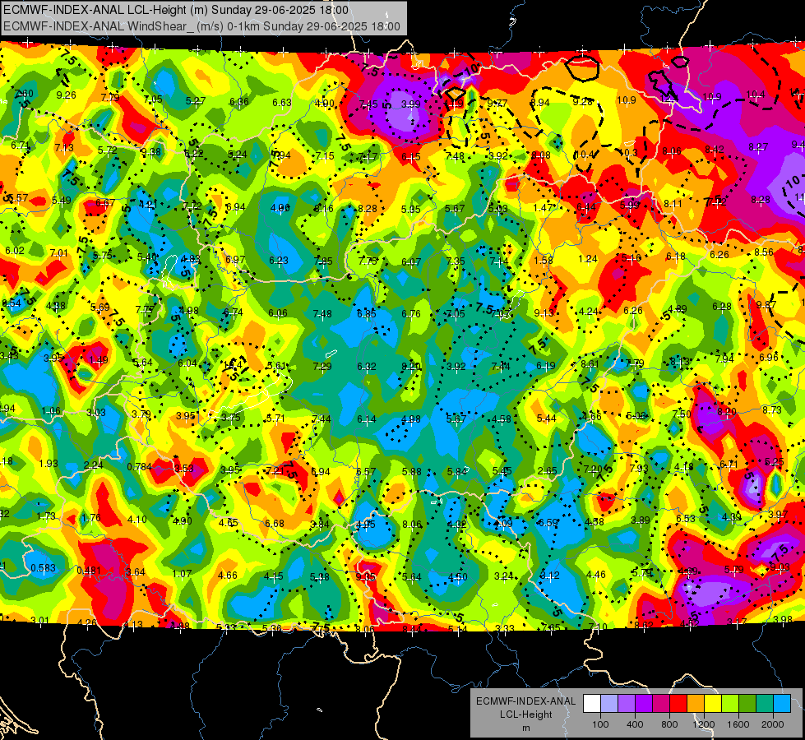Click the grid value 9.87
Image resolution: width=805 pixels, height=740 pixels.
766,304
